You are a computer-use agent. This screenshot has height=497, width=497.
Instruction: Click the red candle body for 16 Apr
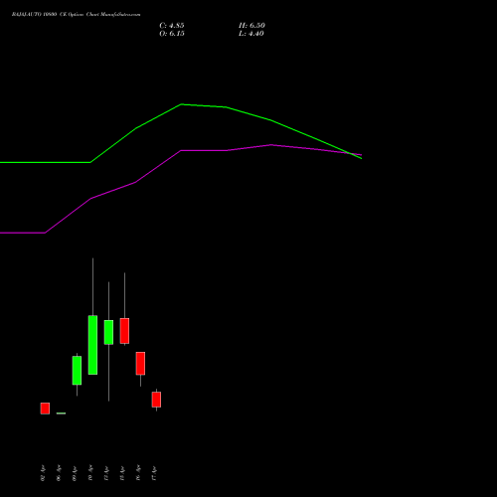140,364
